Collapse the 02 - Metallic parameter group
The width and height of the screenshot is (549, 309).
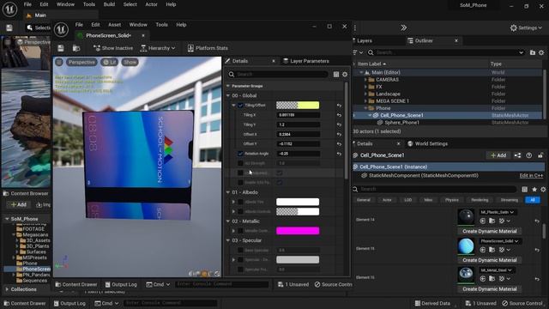pos(228,221)
